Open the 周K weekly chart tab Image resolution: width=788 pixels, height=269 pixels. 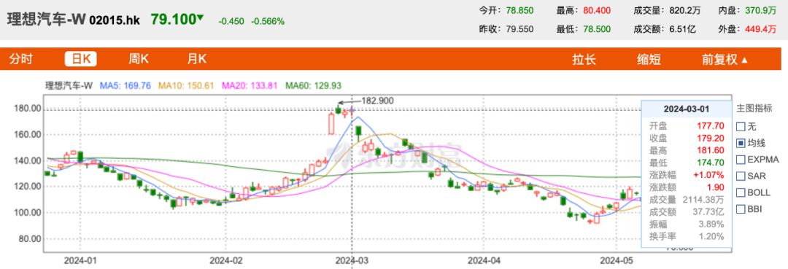tap(139, 59)
